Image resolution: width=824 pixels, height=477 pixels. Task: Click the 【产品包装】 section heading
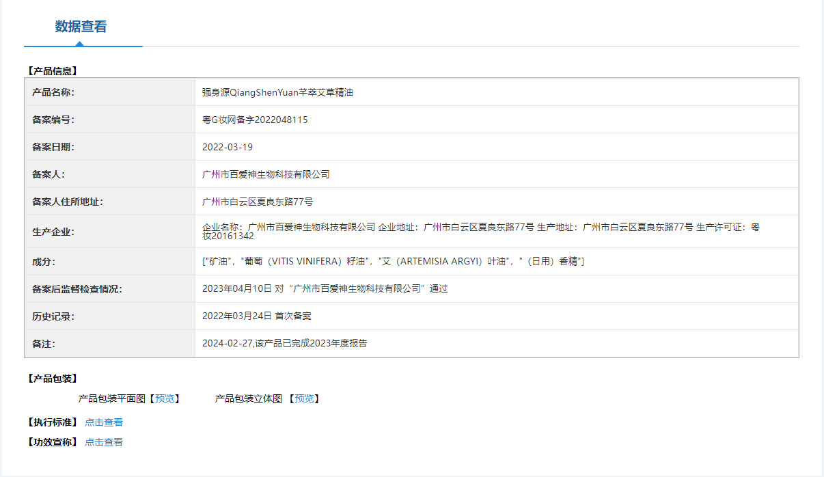coord(52,379)
